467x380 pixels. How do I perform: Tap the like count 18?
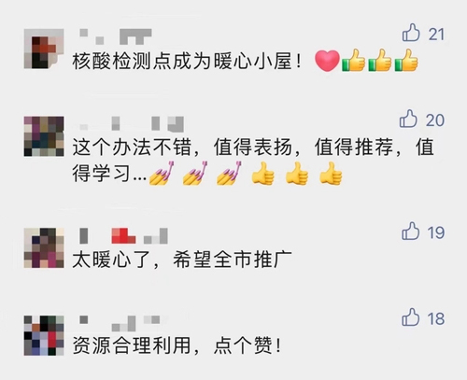click(x=436, y=319)
